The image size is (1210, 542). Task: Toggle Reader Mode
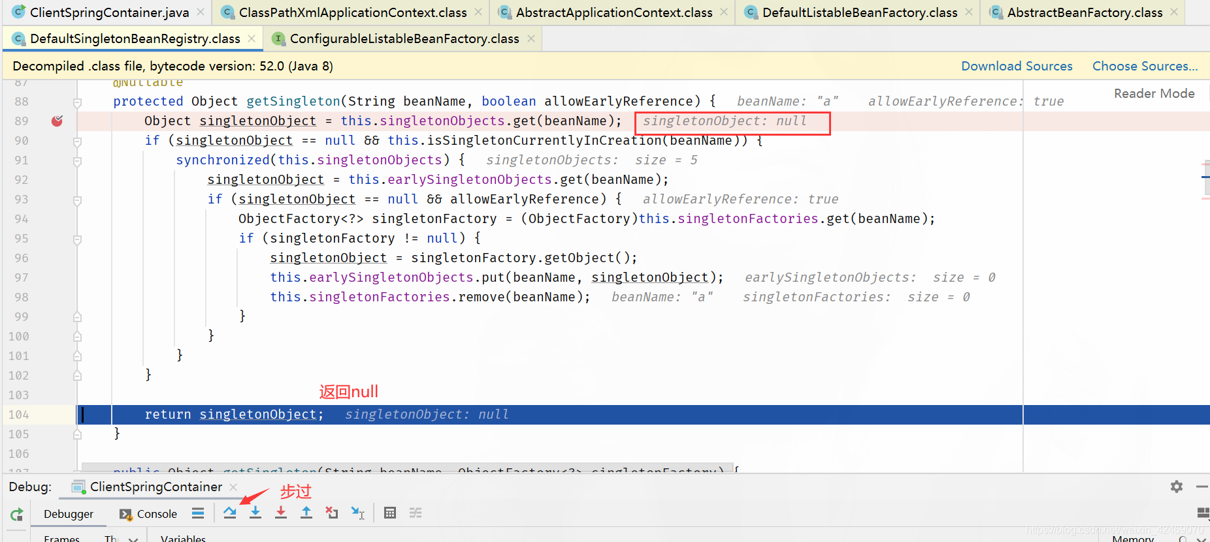(x=1154, y=93)
